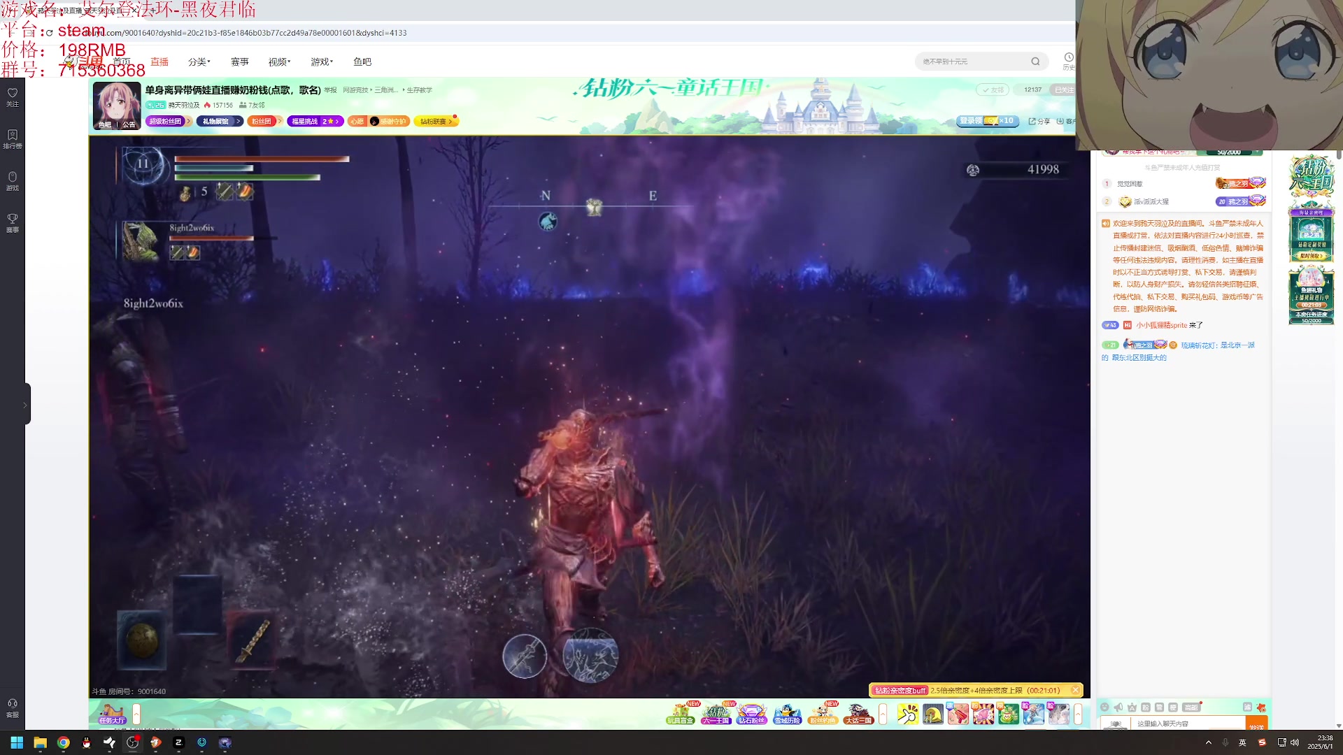Open the 游戏 dropdown in top navigation
The height and width of the screenshot is (755, 1343).
pyautogui.click(x=322, y=62)
